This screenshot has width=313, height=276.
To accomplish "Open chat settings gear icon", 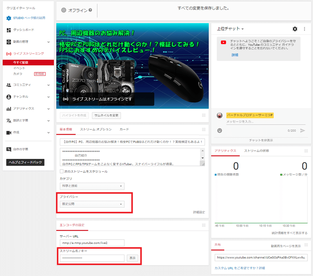I will click(295, 29).
